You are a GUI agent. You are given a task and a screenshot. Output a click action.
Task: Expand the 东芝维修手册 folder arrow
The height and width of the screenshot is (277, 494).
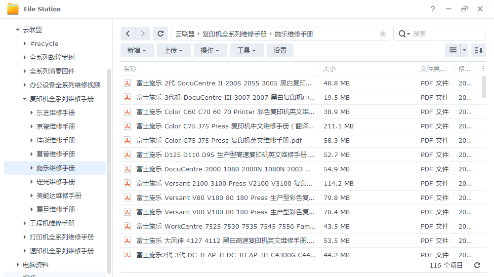[x=32, y=113]
